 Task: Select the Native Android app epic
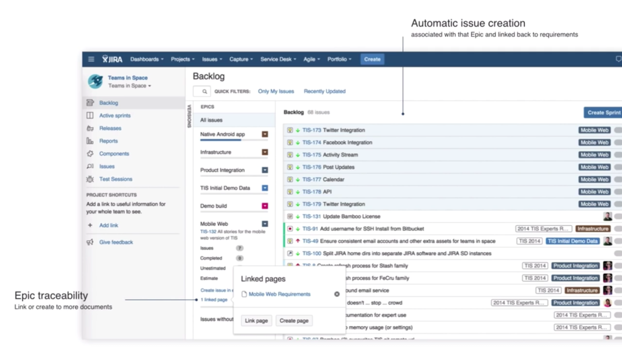coord(222,134)
